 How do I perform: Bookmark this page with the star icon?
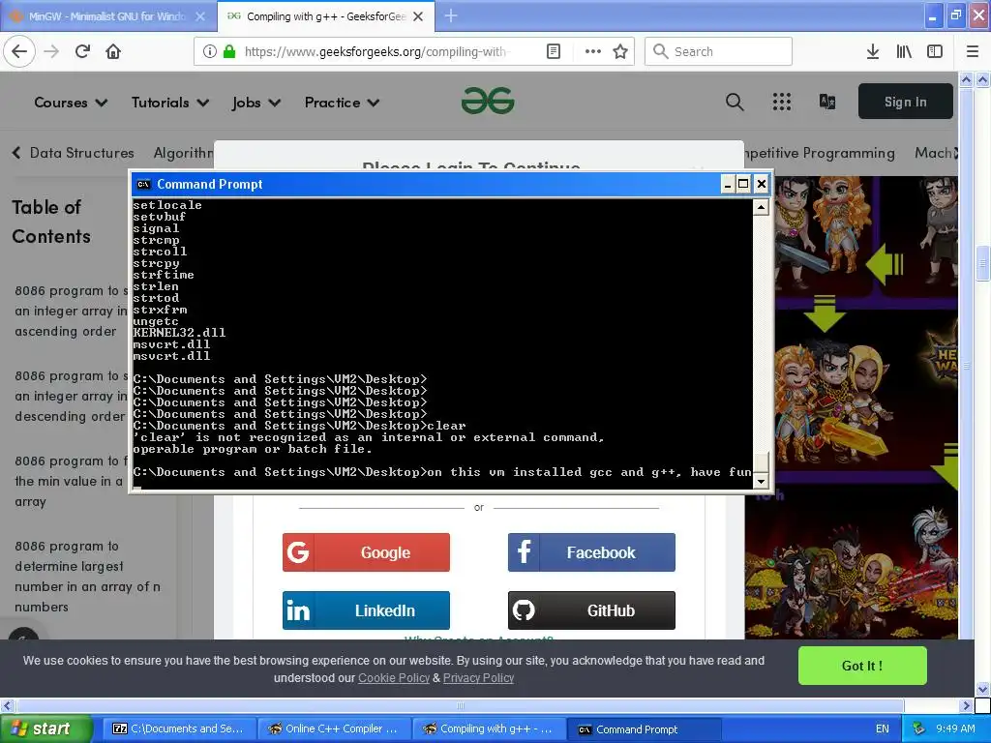click(620, 51)
